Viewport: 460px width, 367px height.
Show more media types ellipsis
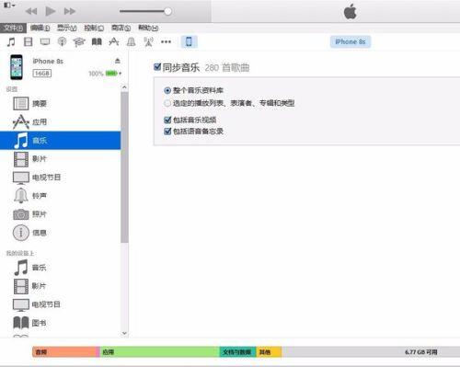[166, 41]
